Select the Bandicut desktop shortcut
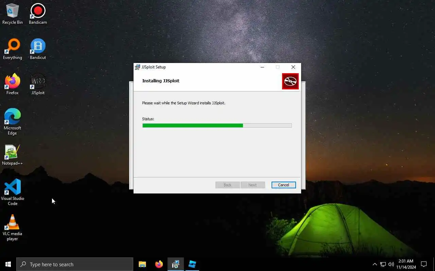The image size is (435, 271). click(38, 49)
